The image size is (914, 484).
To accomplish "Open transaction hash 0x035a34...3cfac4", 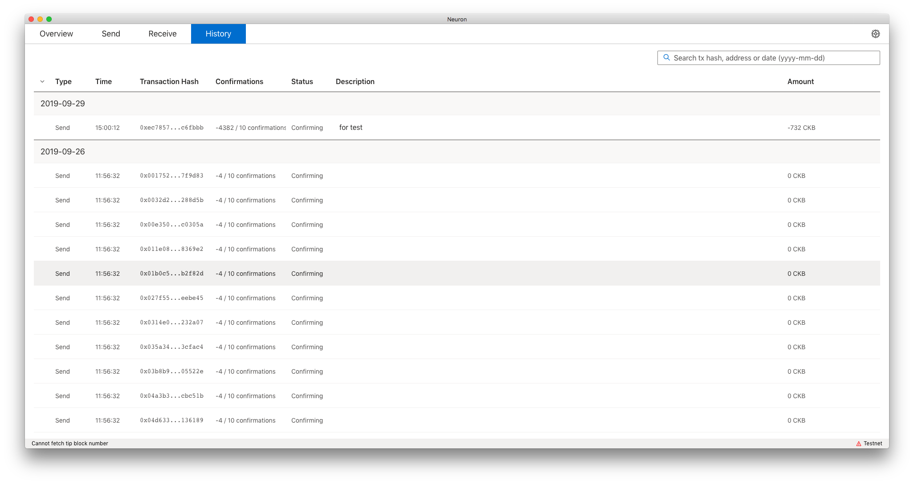I will pos(172,347).
